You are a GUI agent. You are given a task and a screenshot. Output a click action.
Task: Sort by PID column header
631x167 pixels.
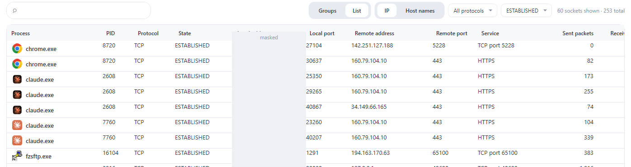point(111,33)
